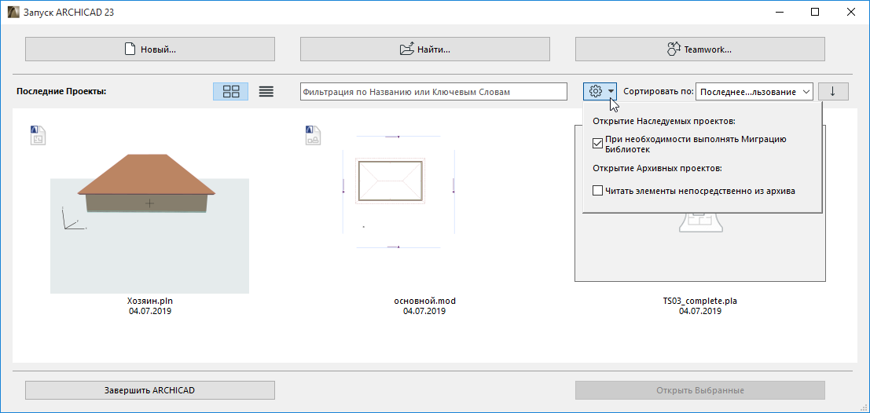This screenshot has width=870, height=413.
Task: Open the Teamwork… button
Action: [699, 49]
